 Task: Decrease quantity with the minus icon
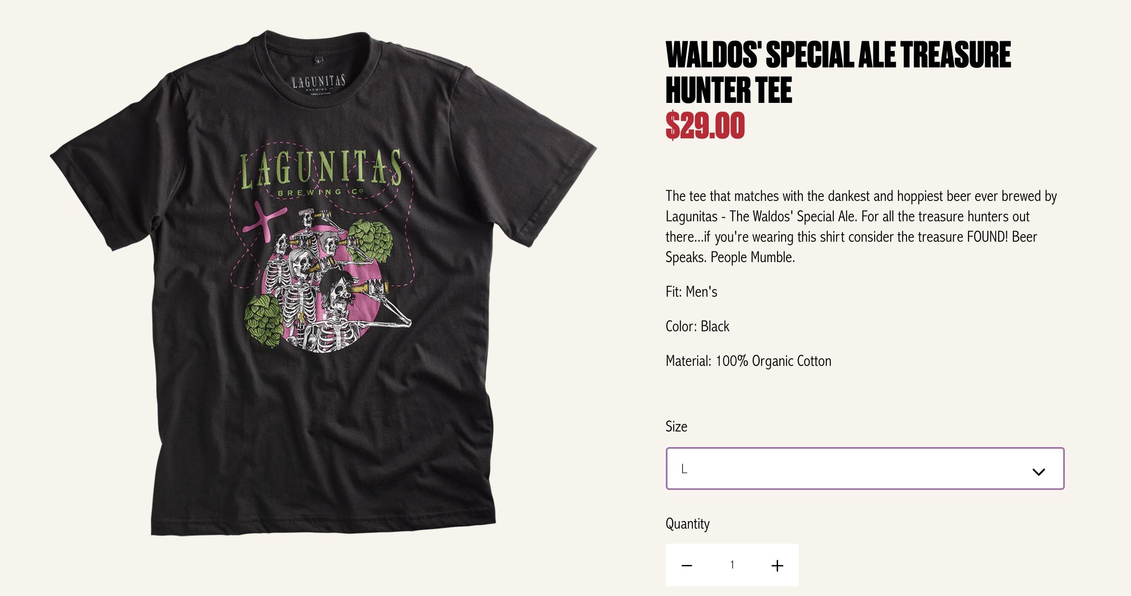687,565
